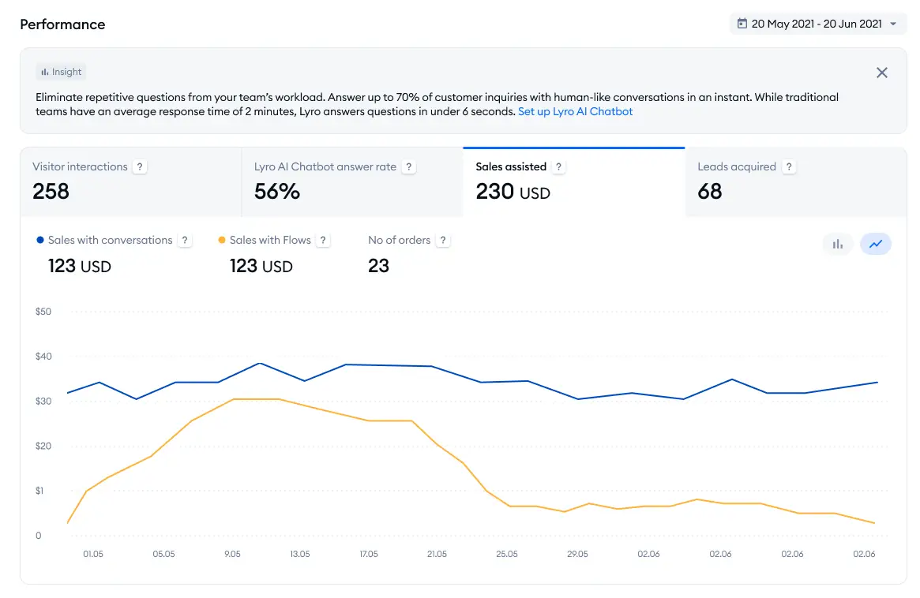The width and height of the screenshot is (920, 598).
Task: Select the Lyro AI Chatbot answer rate tab
Action: 352,181
